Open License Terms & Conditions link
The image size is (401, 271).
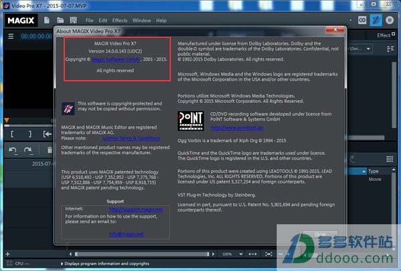(132, 138)
